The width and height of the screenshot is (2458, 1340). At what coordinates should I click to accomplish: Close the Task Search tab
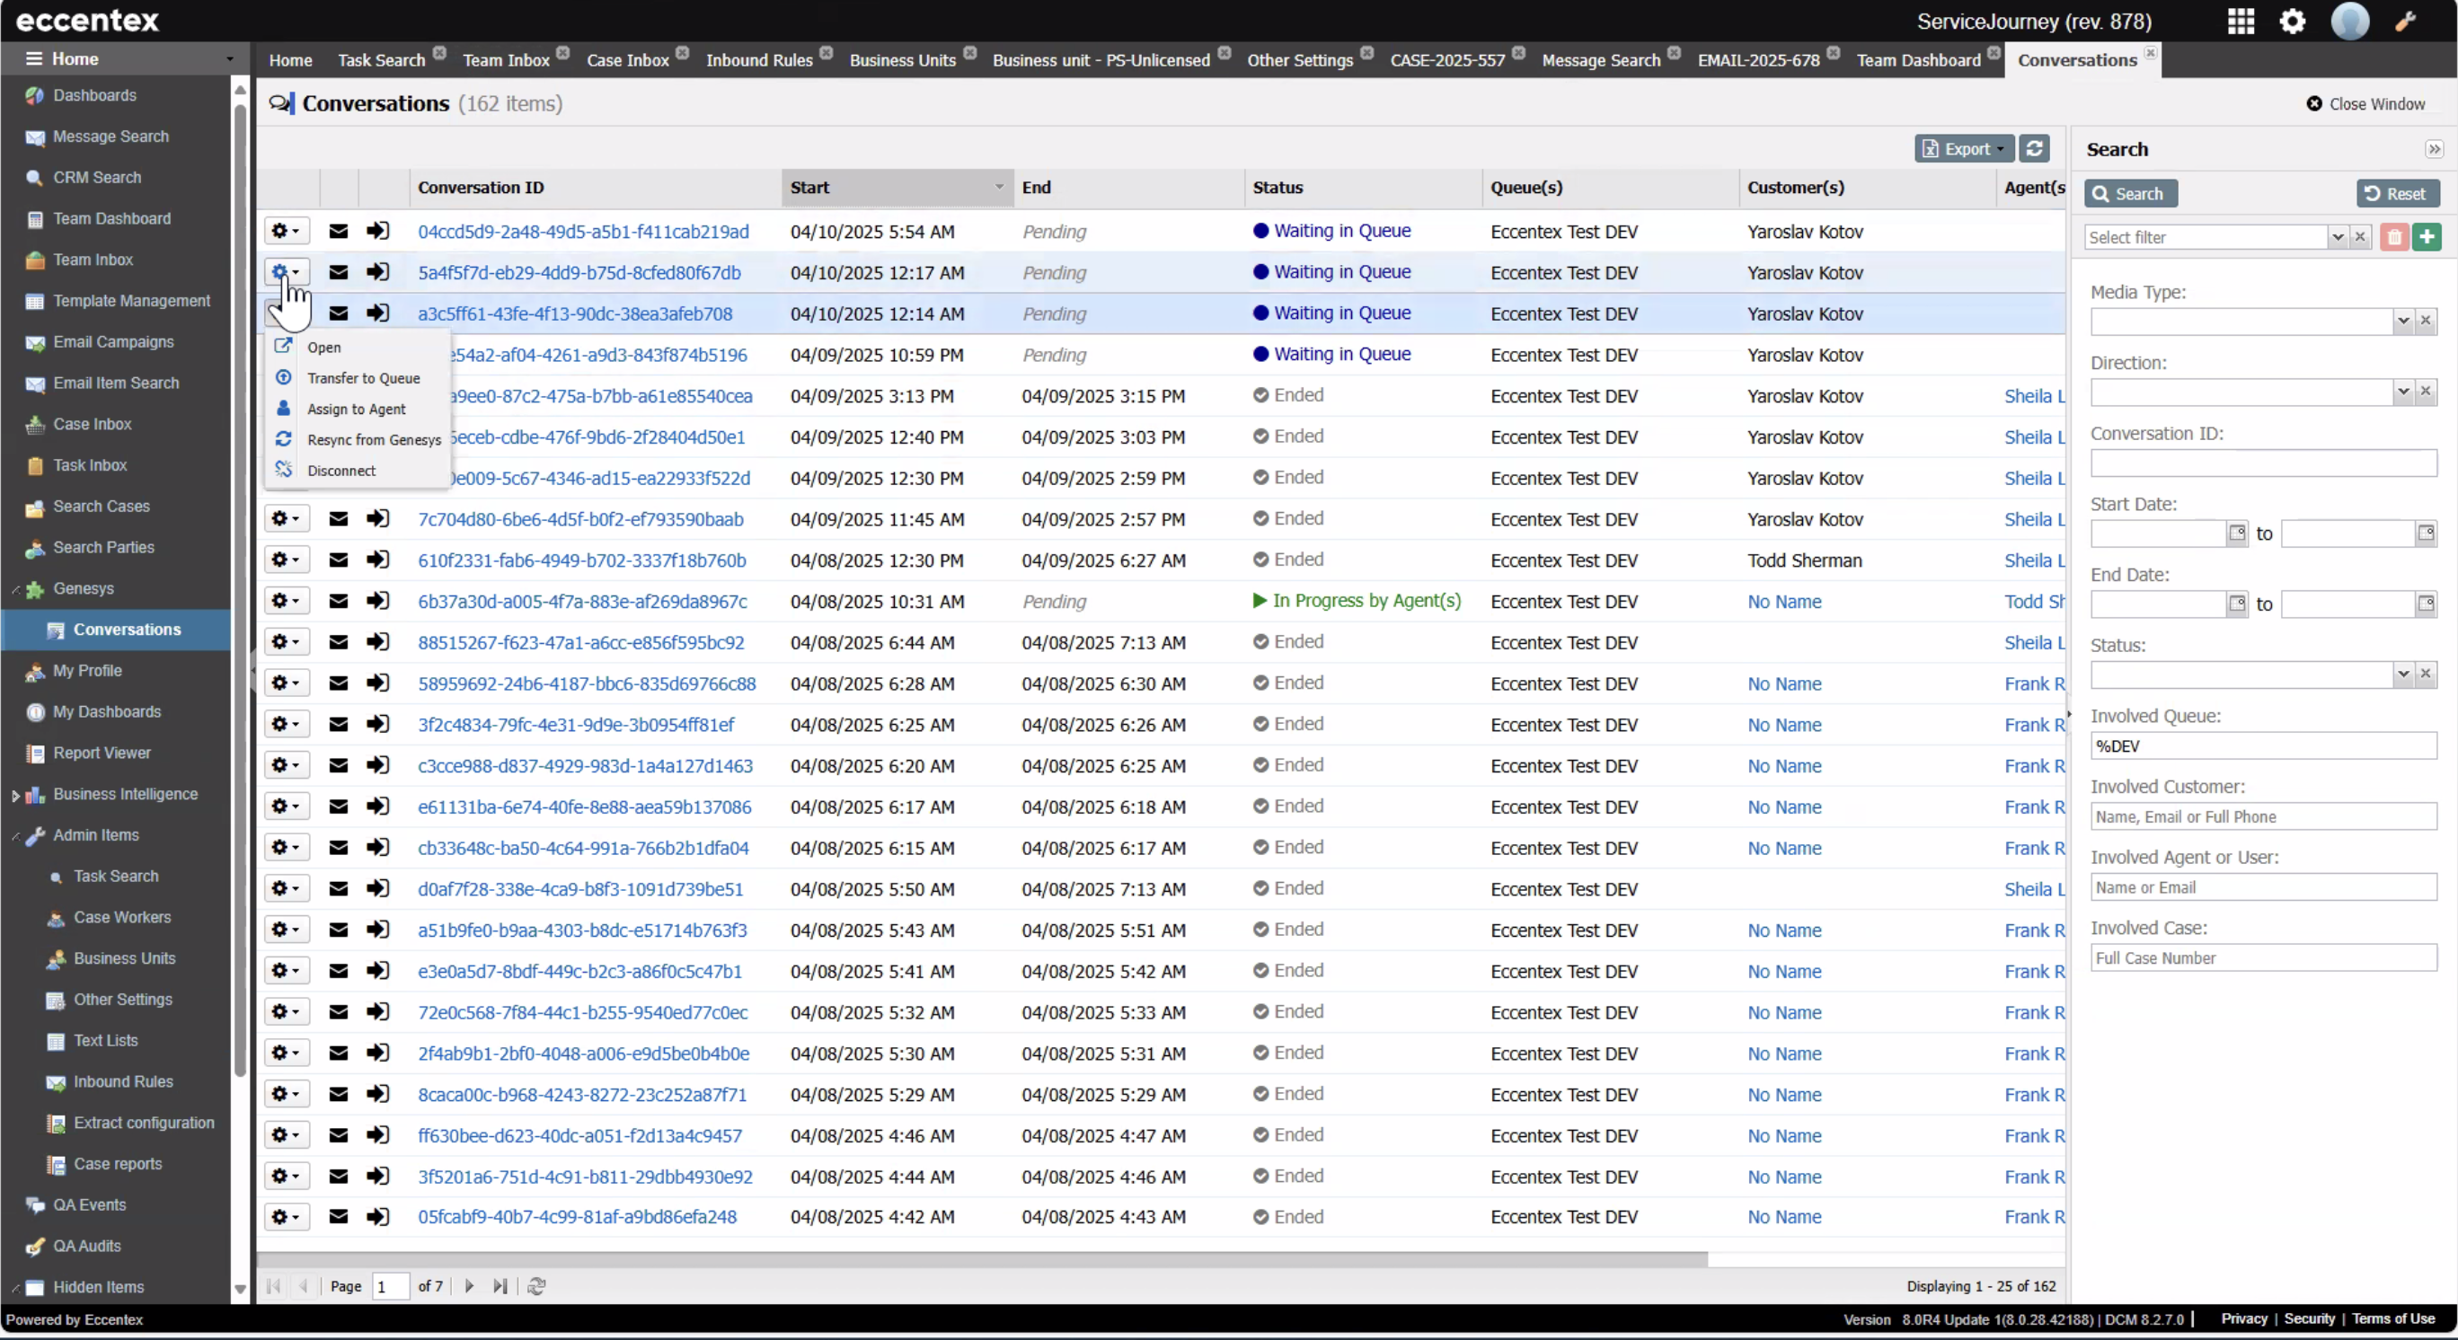tap(439, 52)
